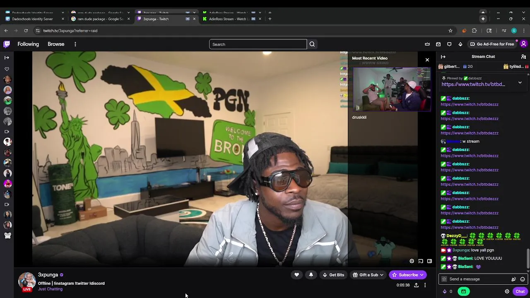The width and height of the screenshot is (530, 298).
Task: Click the green channel points button
Action: [463, 291]
